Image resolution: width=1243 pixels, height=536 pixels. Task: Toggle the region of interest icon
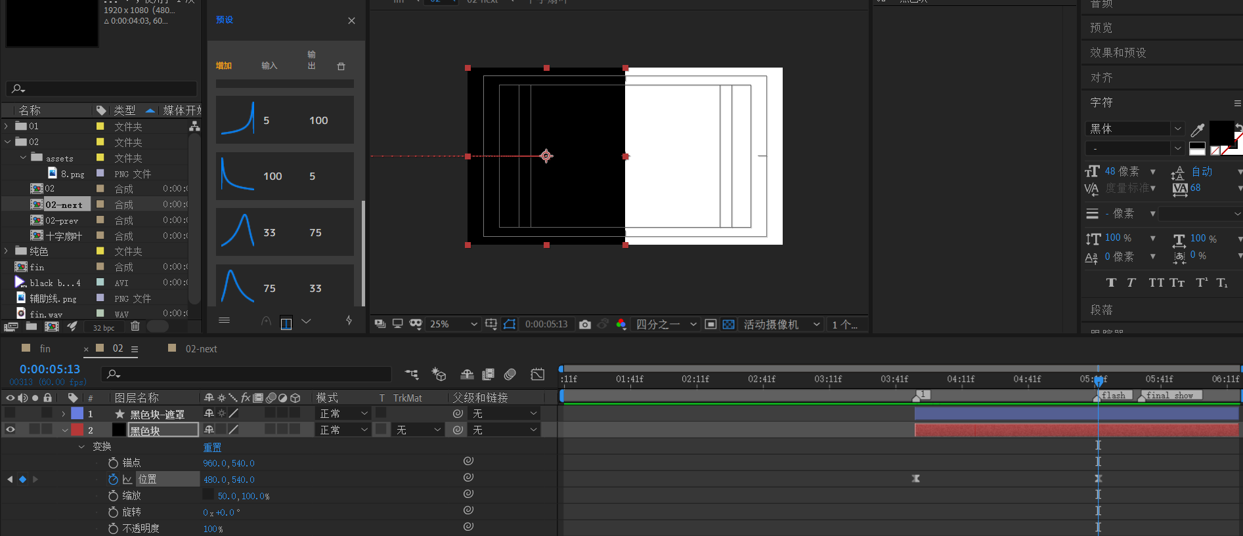tap(710, 324)
